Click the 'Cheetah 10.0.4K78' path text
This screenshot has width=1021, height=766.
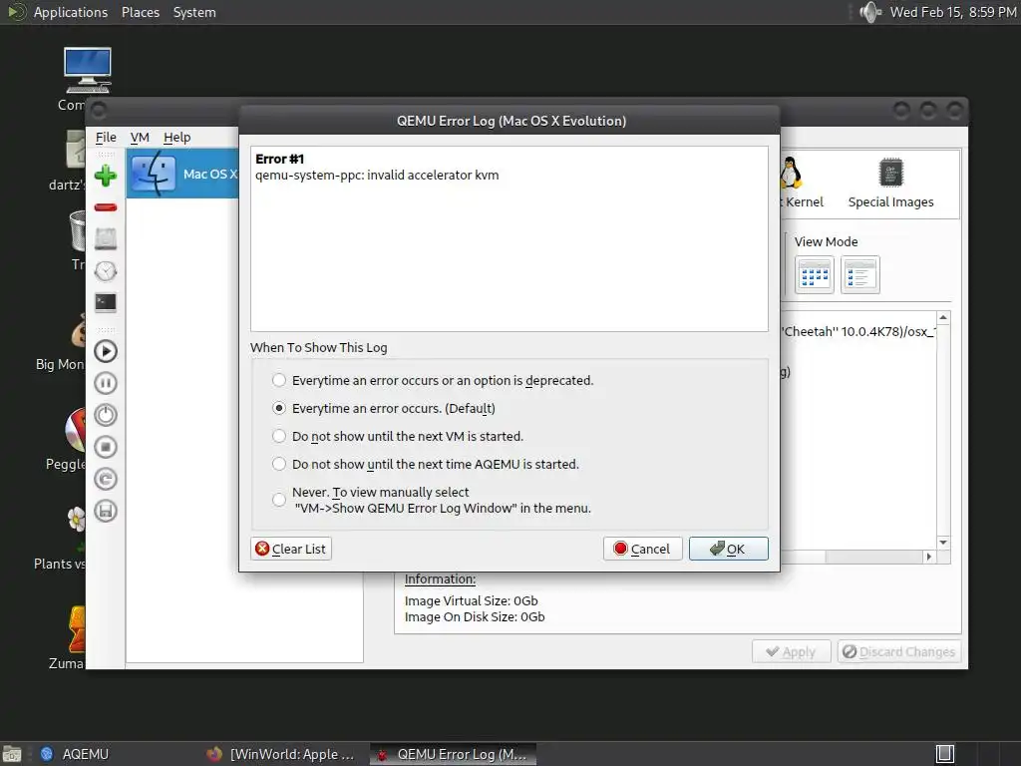pyautogui.click(x=858, y=331)
